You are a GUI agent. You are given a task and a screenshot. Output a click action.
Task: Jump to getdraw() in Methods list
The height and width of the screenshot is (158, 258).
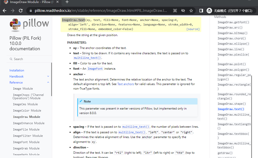225,153
